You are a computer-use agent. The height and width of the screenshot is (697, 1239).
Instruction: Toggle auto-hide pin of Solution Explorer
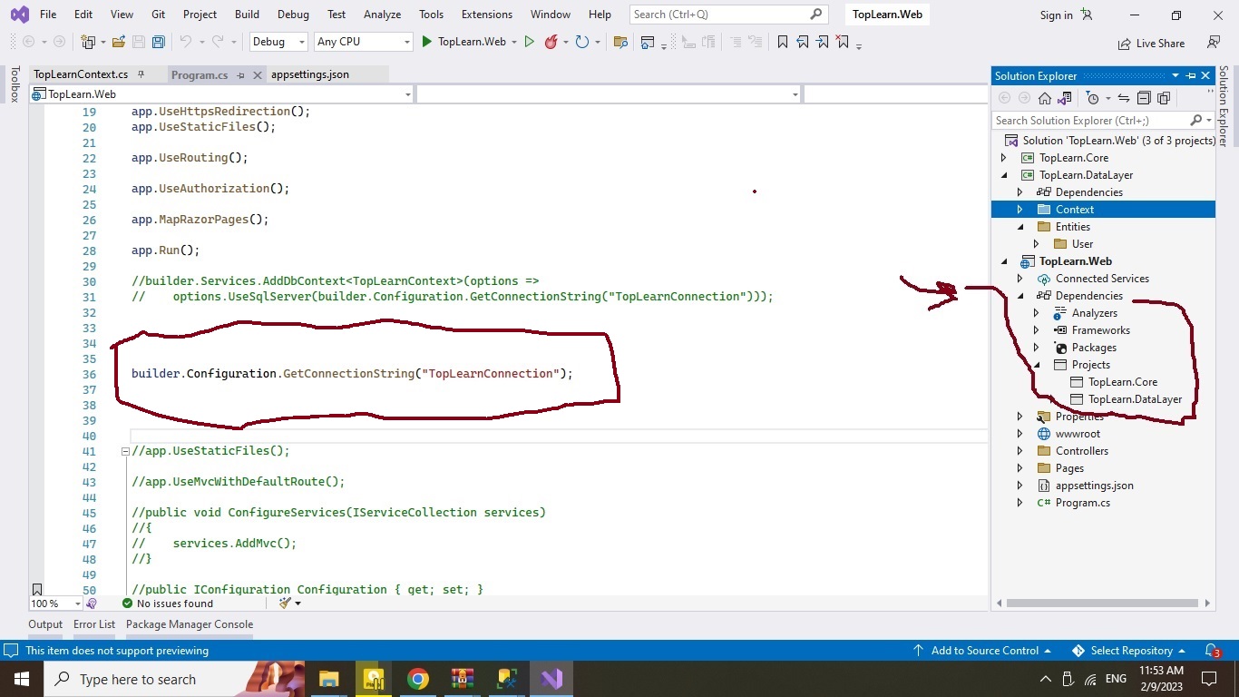(1191, 76)
